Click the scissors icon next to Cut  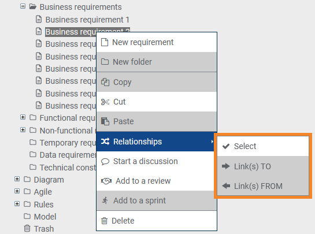pyautogui.click(x=105, y=102)
